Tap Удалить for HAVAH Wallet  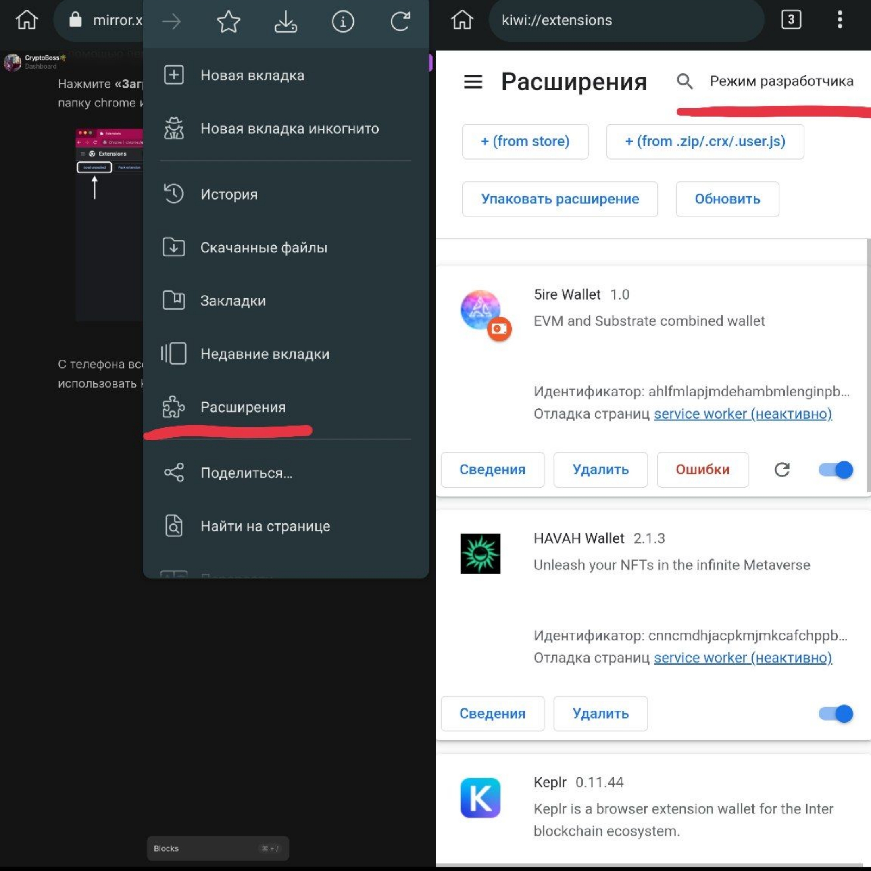tap(600, 714)
